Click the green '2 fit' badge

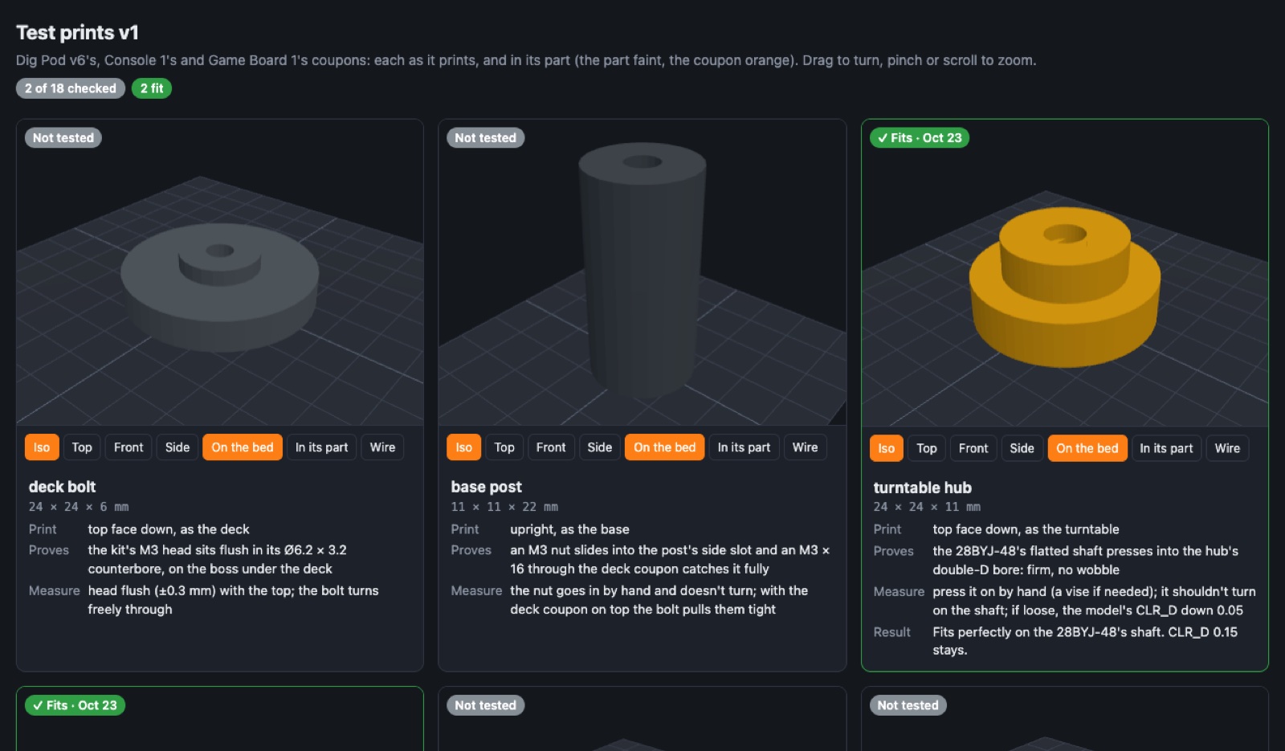[x=152, y=88]
